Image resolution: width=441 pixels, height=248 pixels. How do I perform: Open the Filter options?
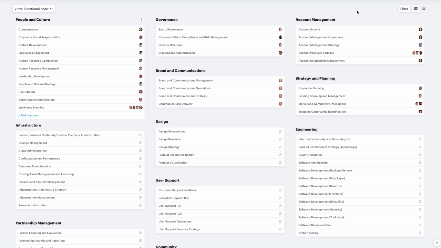(x=404, y=9)
